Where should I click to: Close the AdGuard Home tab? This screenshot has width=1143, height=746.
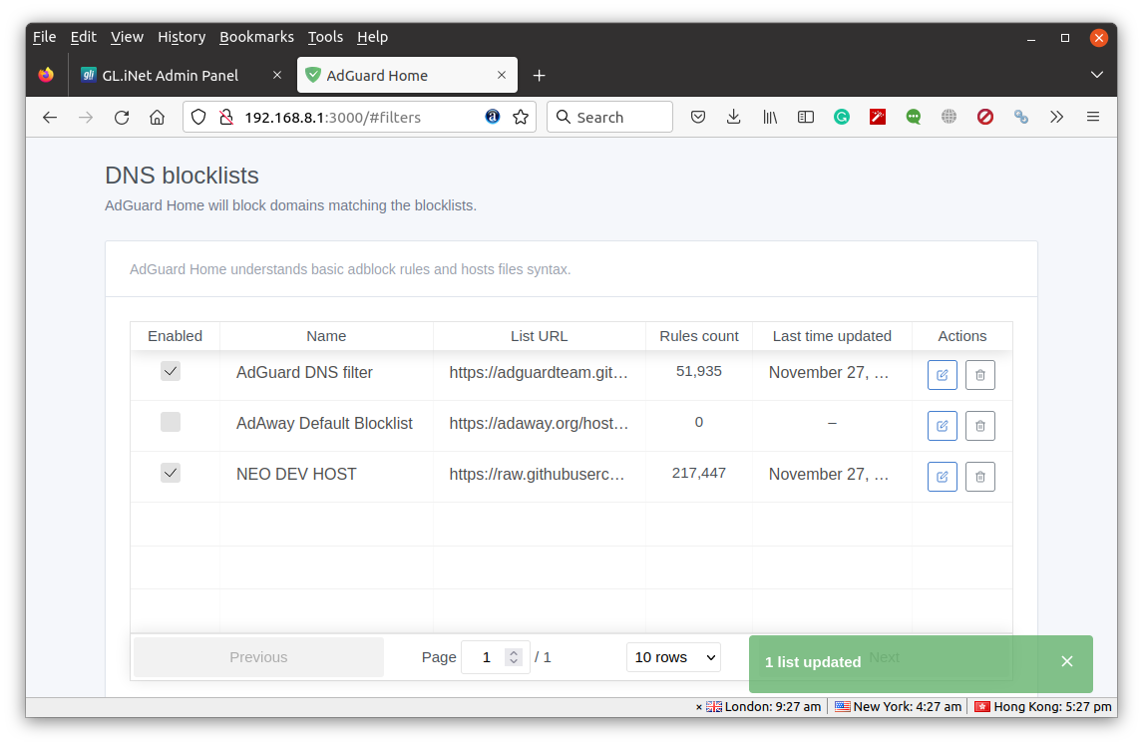click(x=502, y=75)
